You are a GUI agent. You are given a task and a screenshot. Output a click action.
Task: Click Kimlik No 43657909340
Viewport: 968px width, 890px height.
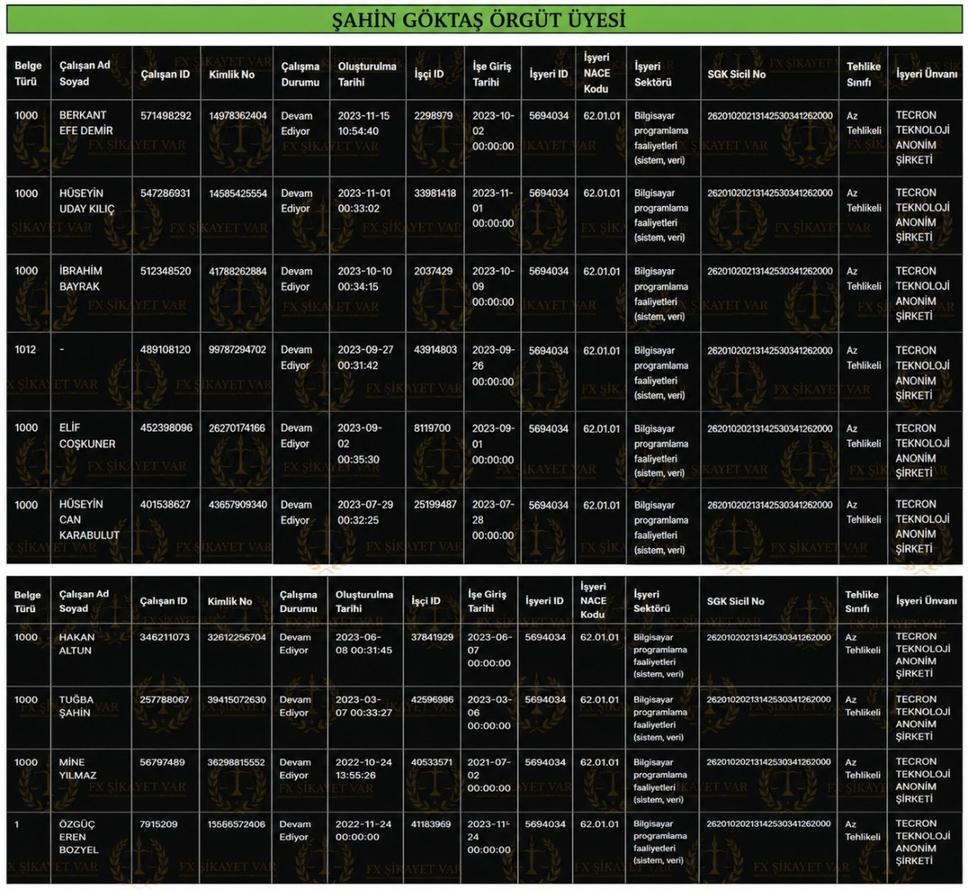(x=238, y=505)
